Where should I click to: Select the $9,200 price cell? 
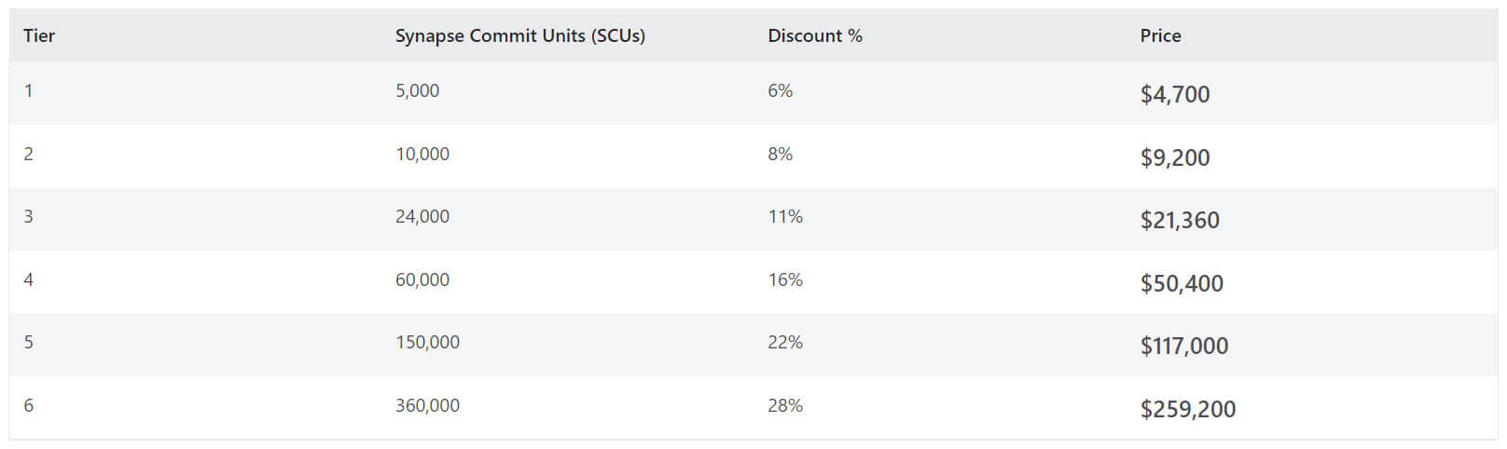point(1174,157)
